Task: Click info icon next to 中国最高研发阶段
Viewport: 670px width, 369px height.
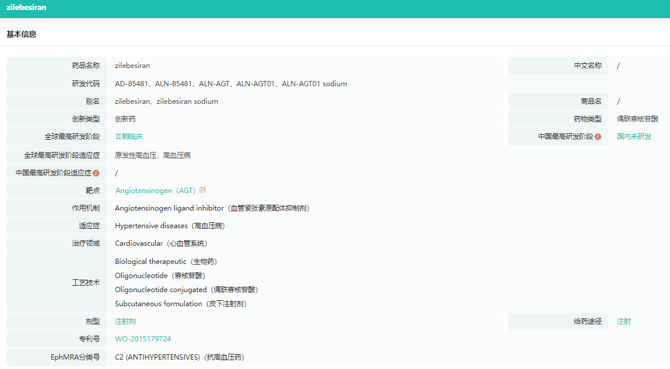Action: coord(598,137)
